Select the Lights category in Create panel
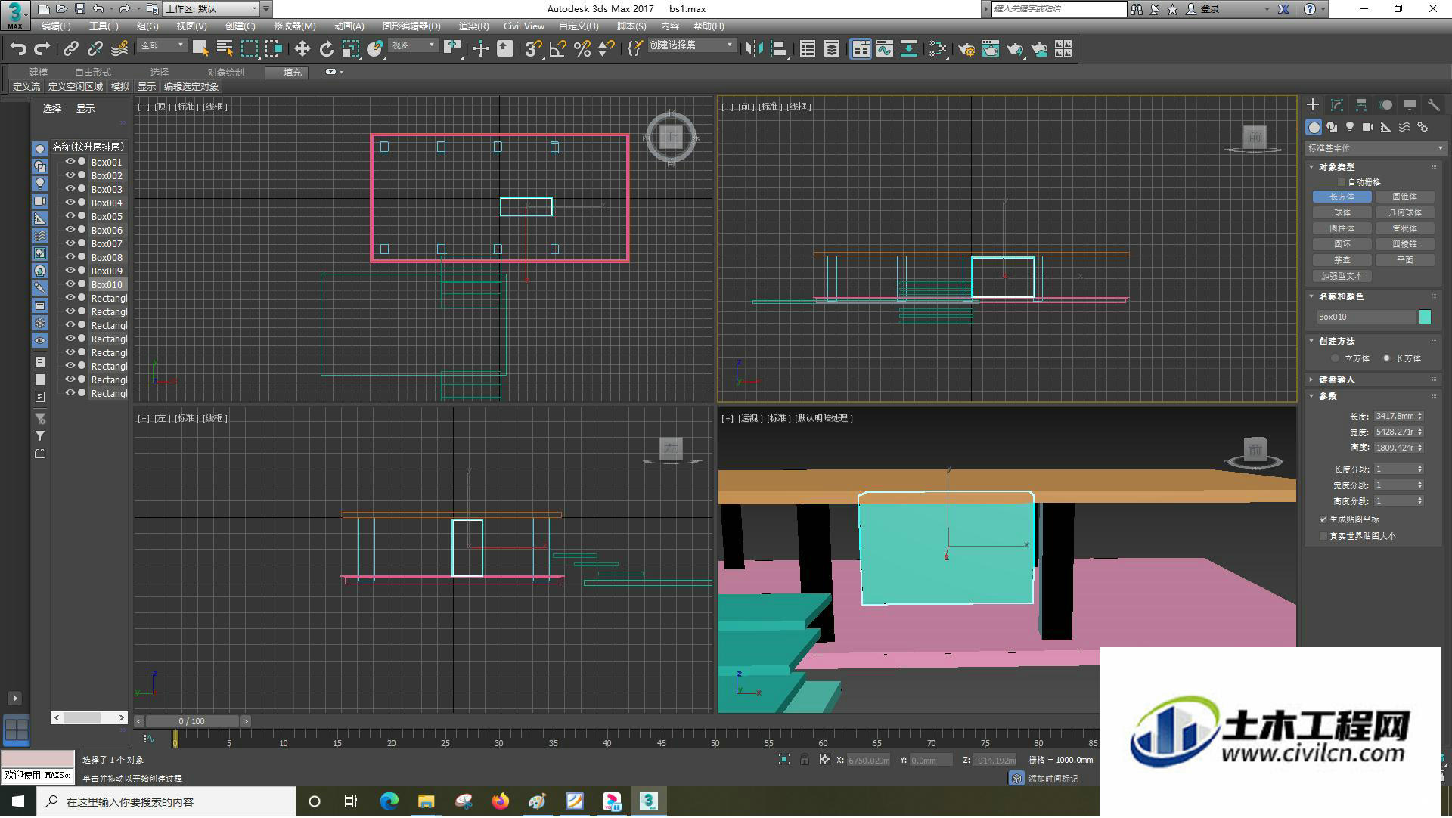The height and width of the screenshot is (818, 1452). (x=1350, y=127)
